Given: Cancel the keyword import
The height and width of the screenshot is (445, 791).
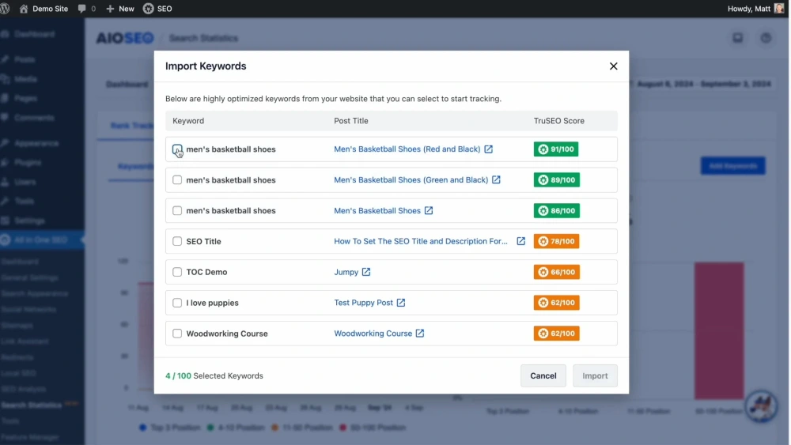Looking at the screenshot, I should point(543,376).
